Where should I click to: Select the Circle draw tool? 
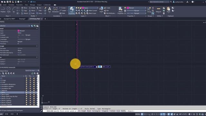[9, 10]
